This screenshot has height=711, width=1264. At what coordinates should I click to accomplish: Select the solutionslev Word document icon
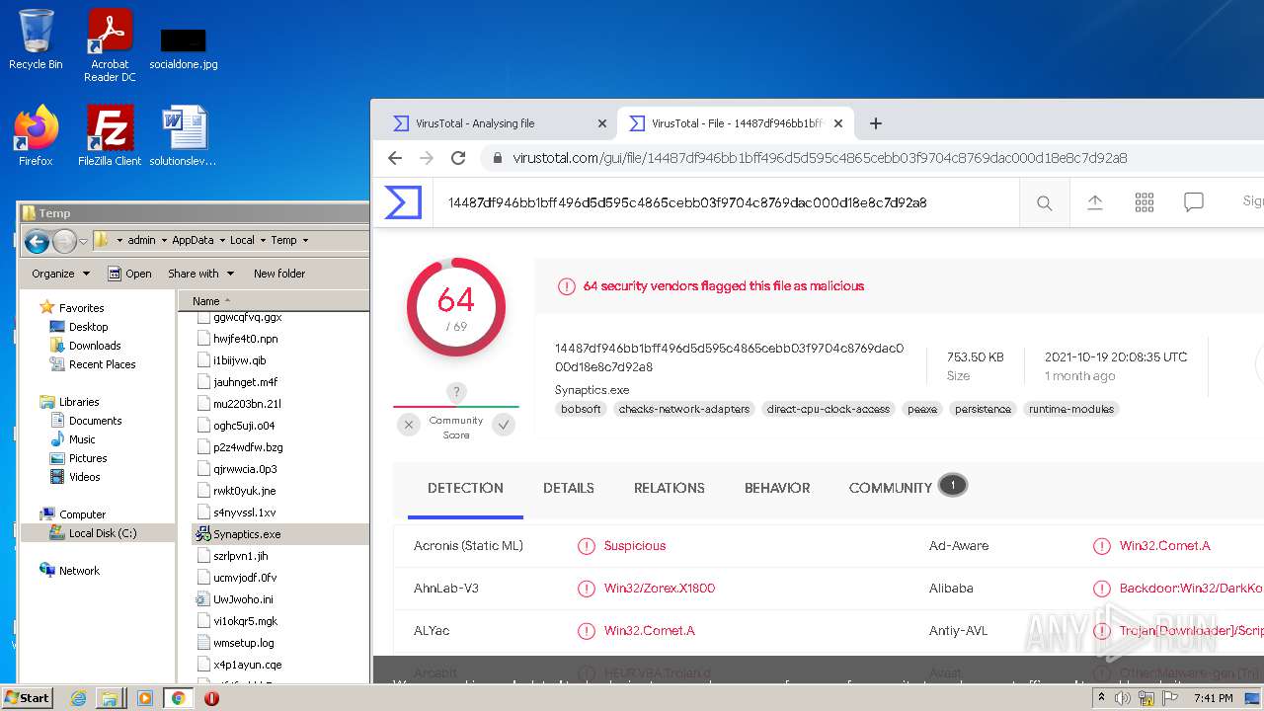click(x=184, y=135)
